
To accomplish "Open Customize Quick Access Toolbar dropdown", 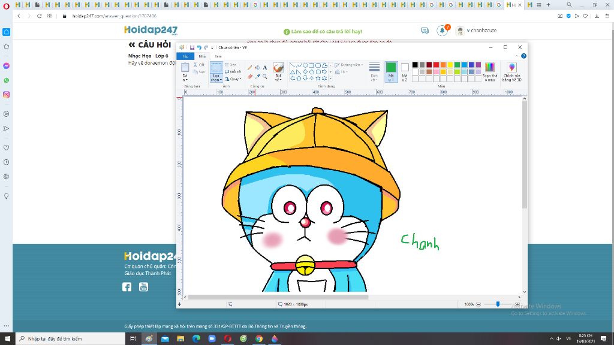I will [x=212, y=48].
